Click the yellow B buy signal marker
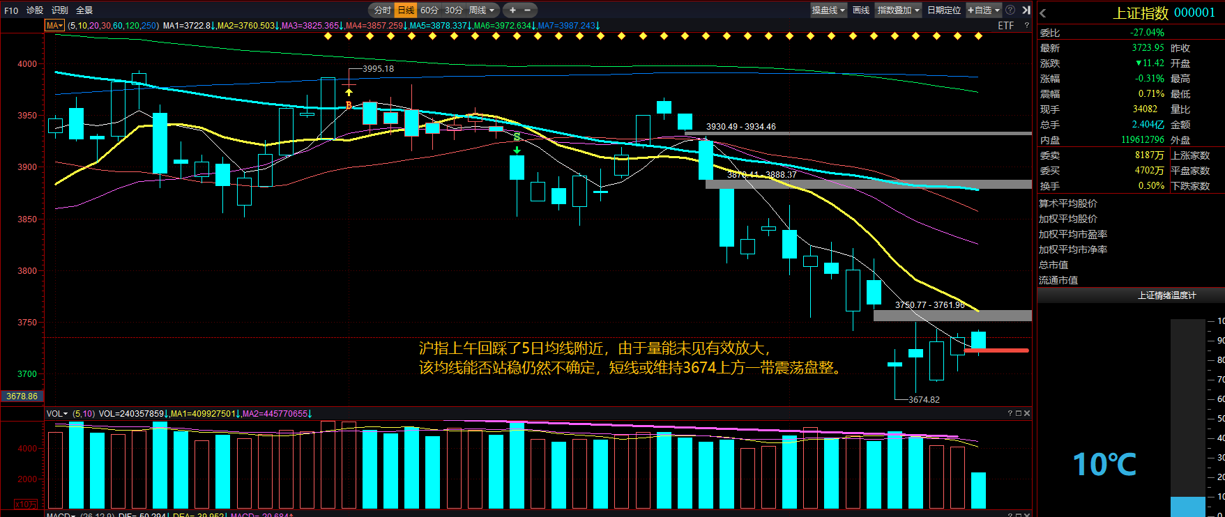 [x=349, y=106]
